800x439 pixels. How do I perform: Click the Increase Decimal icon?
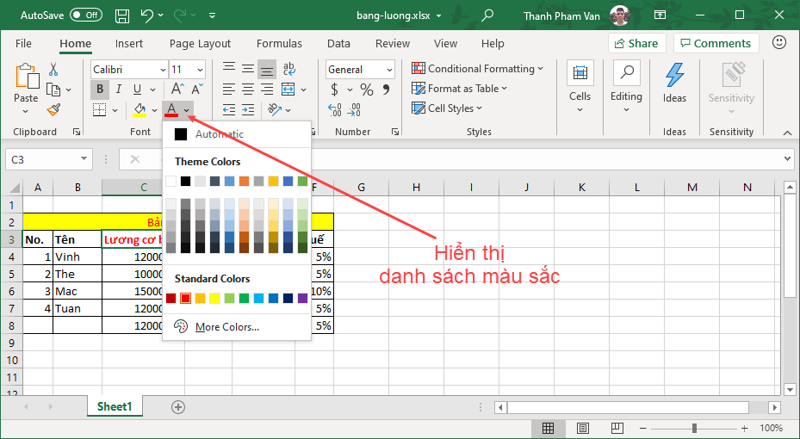pos(335,109)
